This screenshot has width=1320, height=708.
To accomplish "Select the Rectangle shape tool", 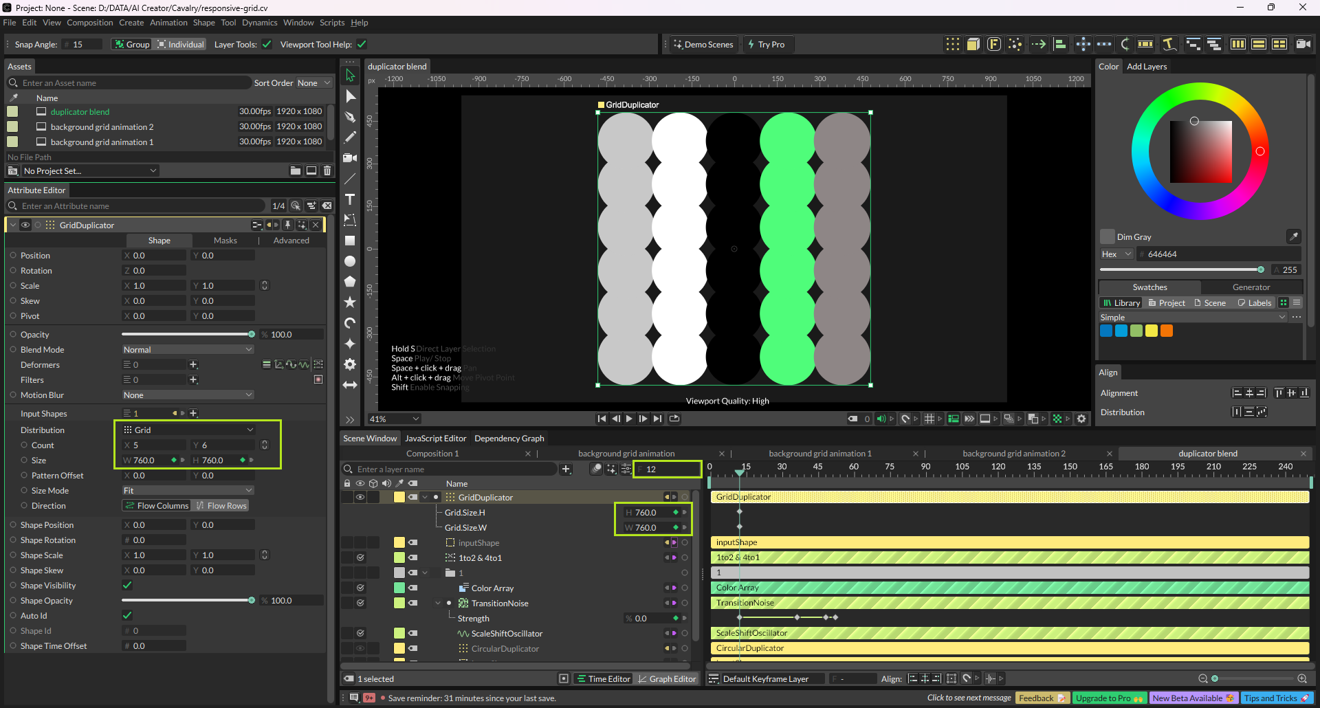I will (x=350, y=241).
